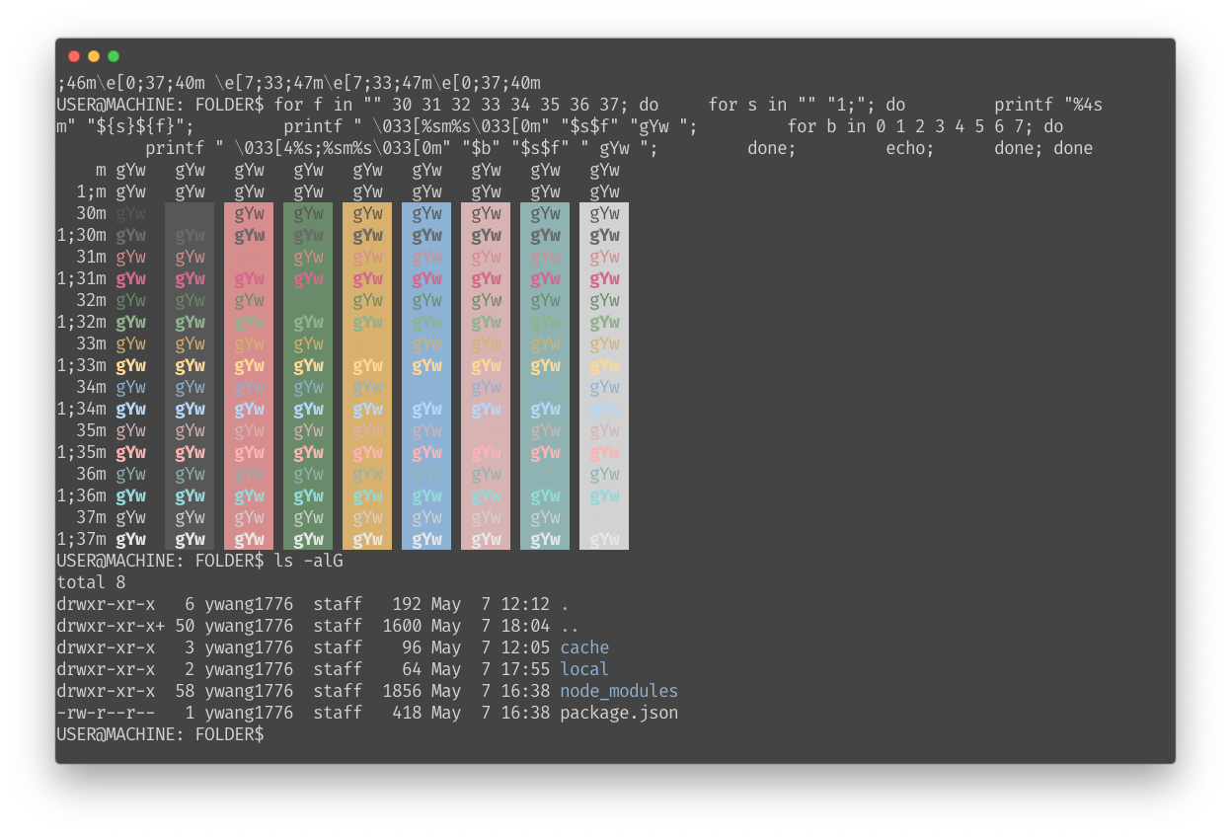The height and width of the screenshot is (837, 1231).
Task: Click the empty prompt on the last line
Action: tap(161, 734)
